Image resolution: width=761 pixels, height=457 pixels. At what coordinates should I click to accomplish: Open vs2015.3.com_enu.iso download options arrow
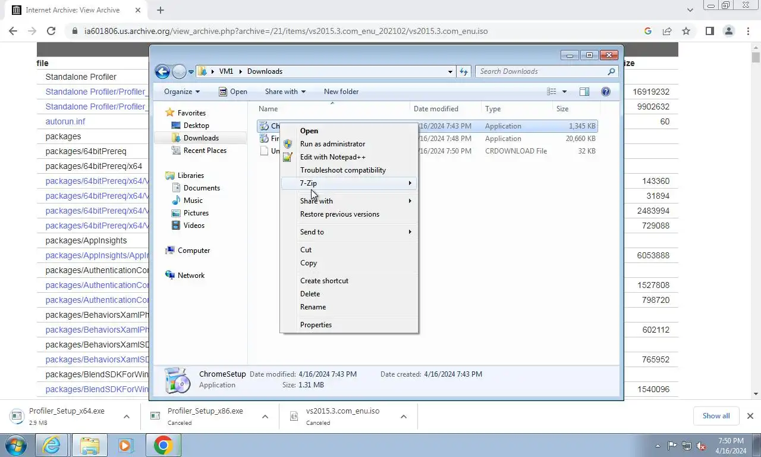[404, 417]
